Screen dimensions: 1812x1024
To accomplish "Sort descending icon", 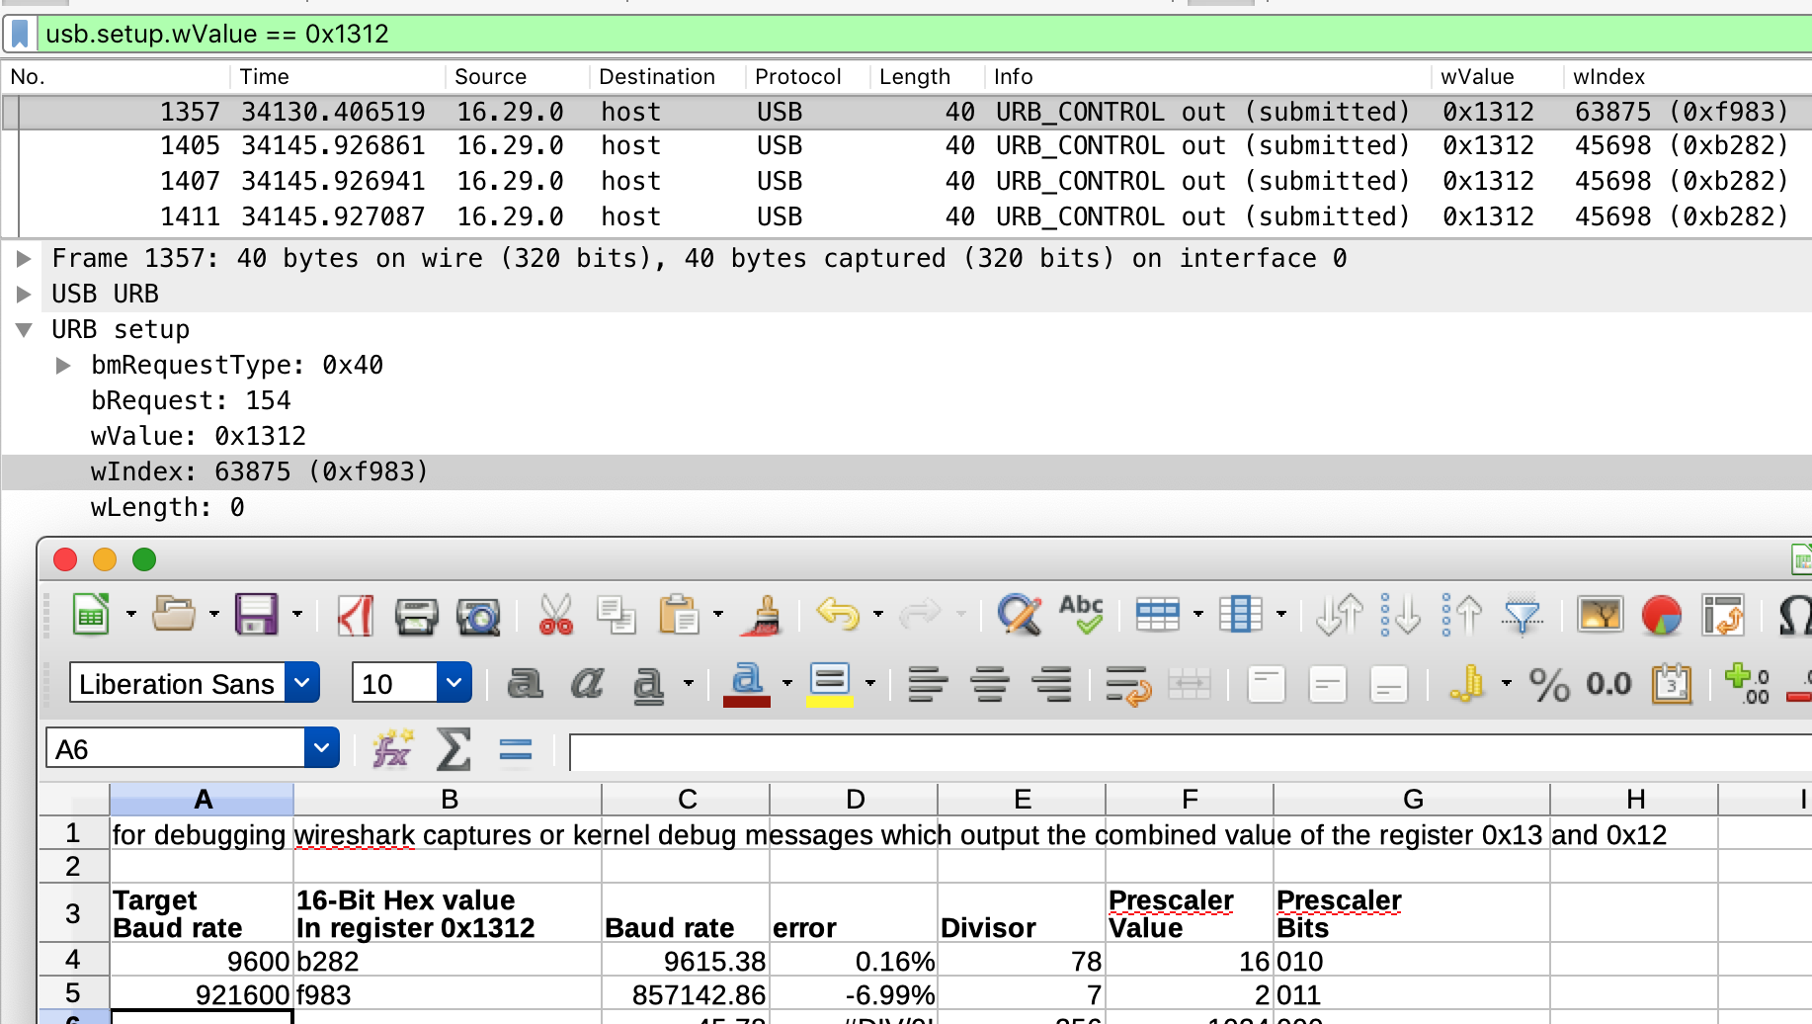I will pyautogui.click(x=1462, y=614).
